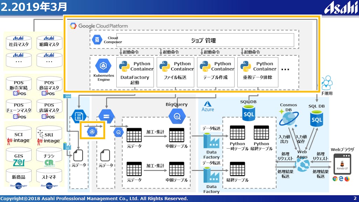Screen dimensions: 359x202
Task: Select the Kubernetes Engine hexagon icon
Action: [103, 66]
